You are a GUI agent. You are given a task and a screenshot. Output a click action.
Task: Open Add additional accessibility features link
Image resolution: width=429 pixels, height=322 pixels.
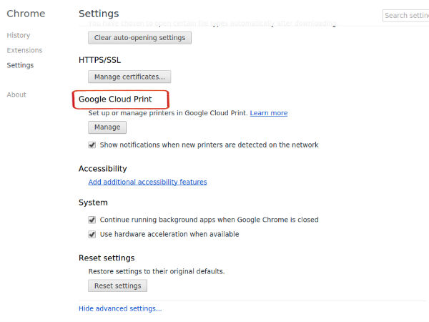[147, 182]
